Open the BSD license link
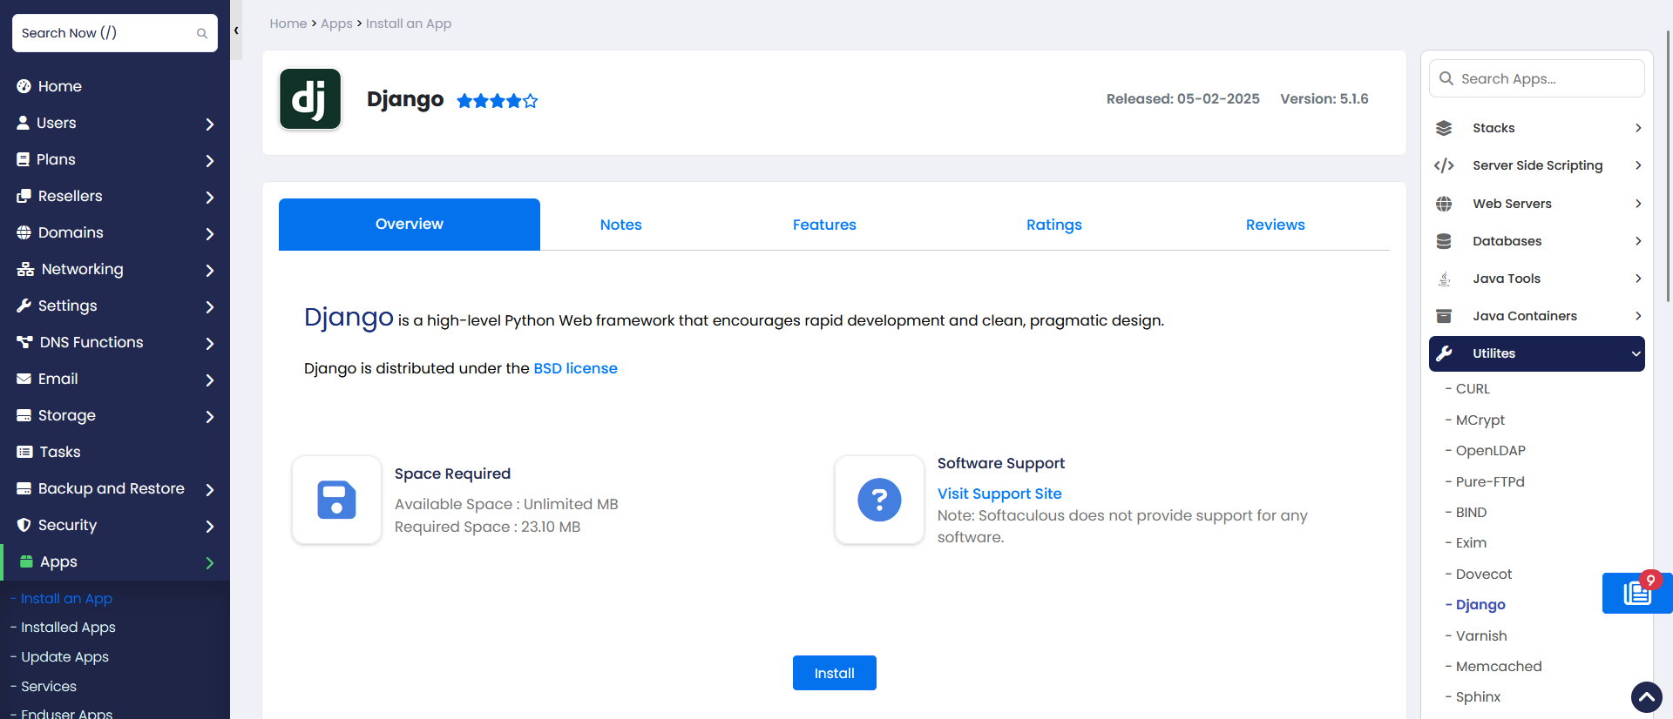 pyautogui.click(x=575, y=368)
